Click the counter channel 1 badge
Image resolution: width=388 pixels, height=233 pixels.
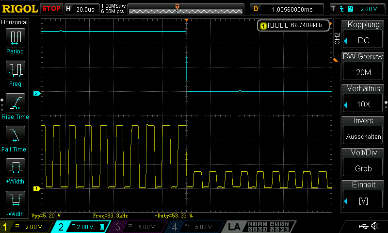[x=263, y=26]
